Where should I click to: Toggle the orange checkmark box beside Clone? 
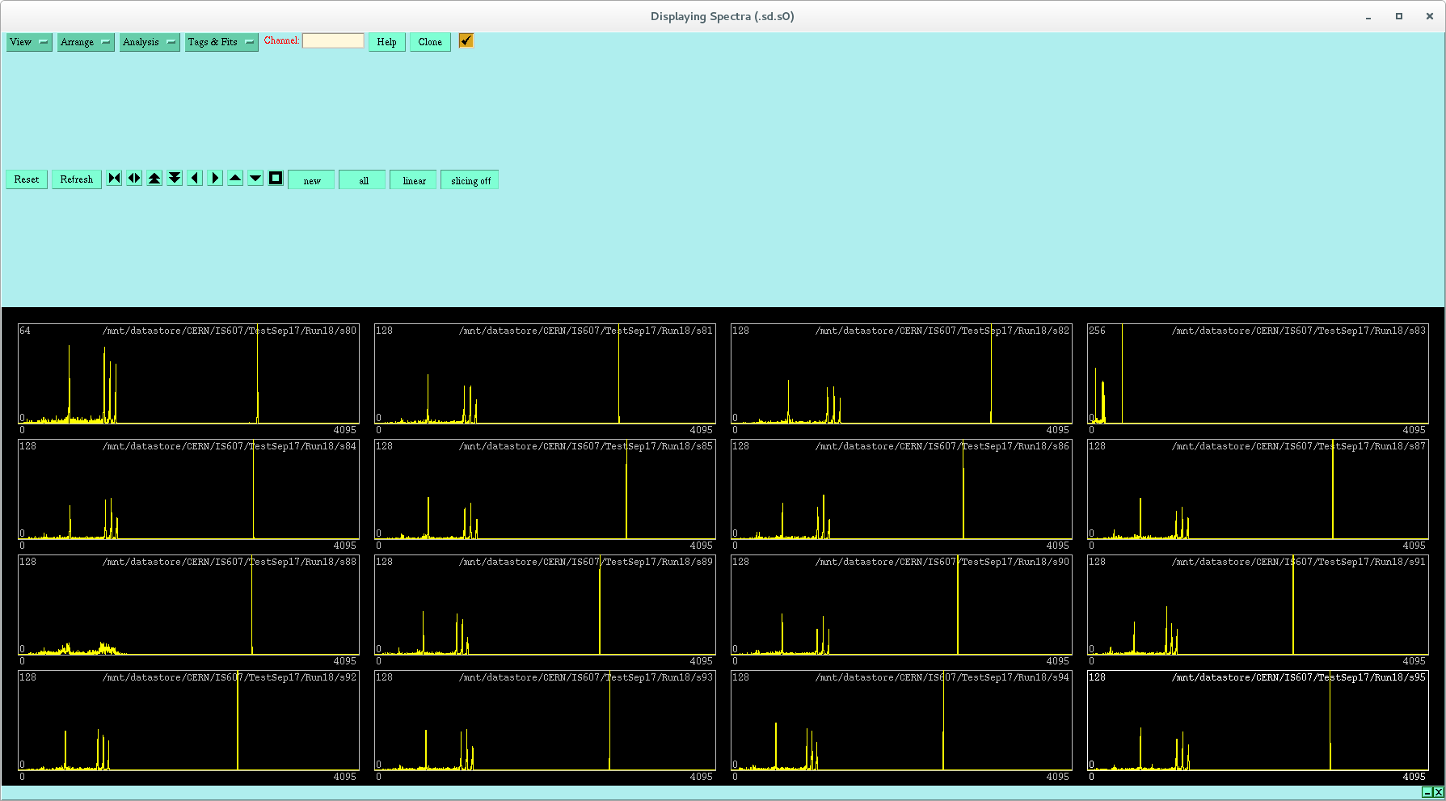pos(466,40)
